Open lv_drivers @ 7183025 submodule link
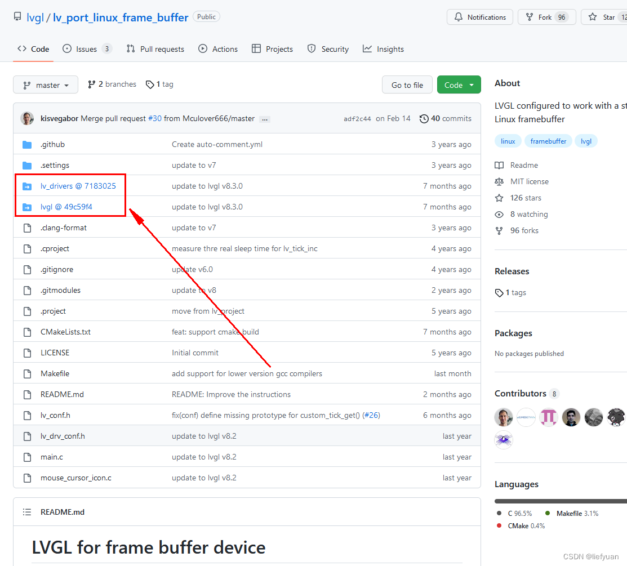Image resolution: width=627 pixels, height=566 pixels. point(78,186)
